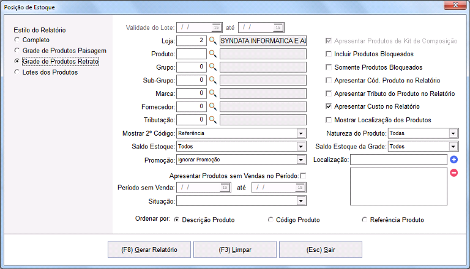Open the Validade do Lote start date calendar
Viewport: 470px width, 269px height.
point(216,28)
